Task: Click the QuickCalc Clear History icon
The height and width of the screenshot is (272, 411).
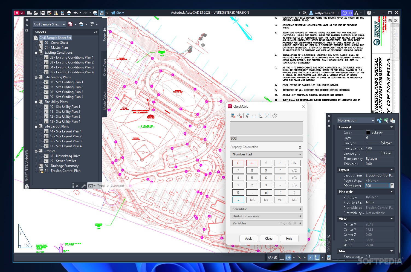Action: pyautogui.click(x=240, y=116)
